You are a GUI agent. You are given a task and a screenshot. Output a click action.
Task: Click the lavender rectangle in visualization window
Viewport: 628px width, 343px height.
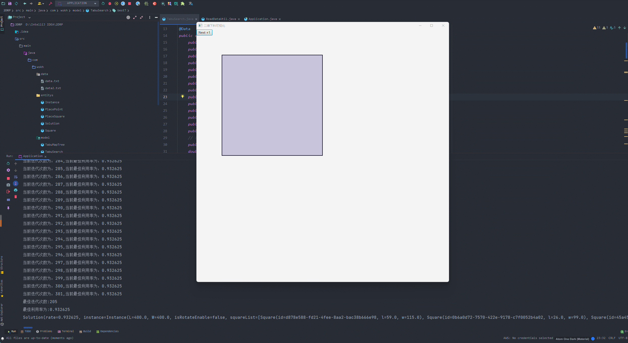[272, 105]
